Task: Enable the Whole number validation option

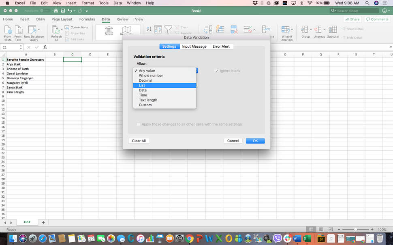Action: pos(150,76)
